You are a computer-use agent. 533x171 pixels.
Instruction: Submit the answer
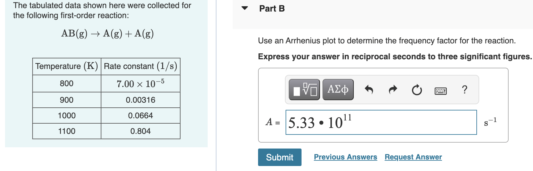tap(280, 157)
